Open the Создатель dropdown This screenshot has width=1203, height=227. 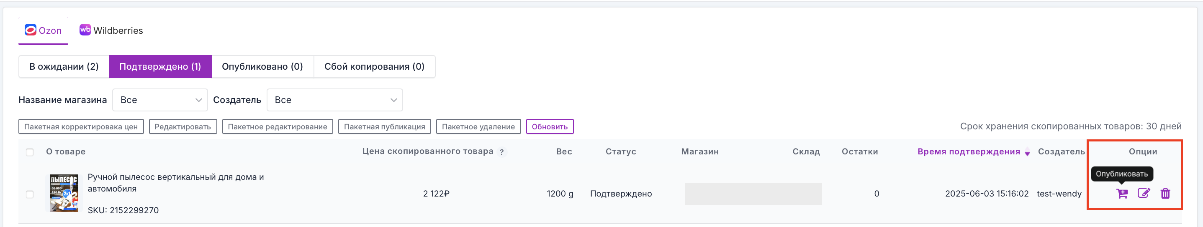pyautogui.click(x=334, y=100)
